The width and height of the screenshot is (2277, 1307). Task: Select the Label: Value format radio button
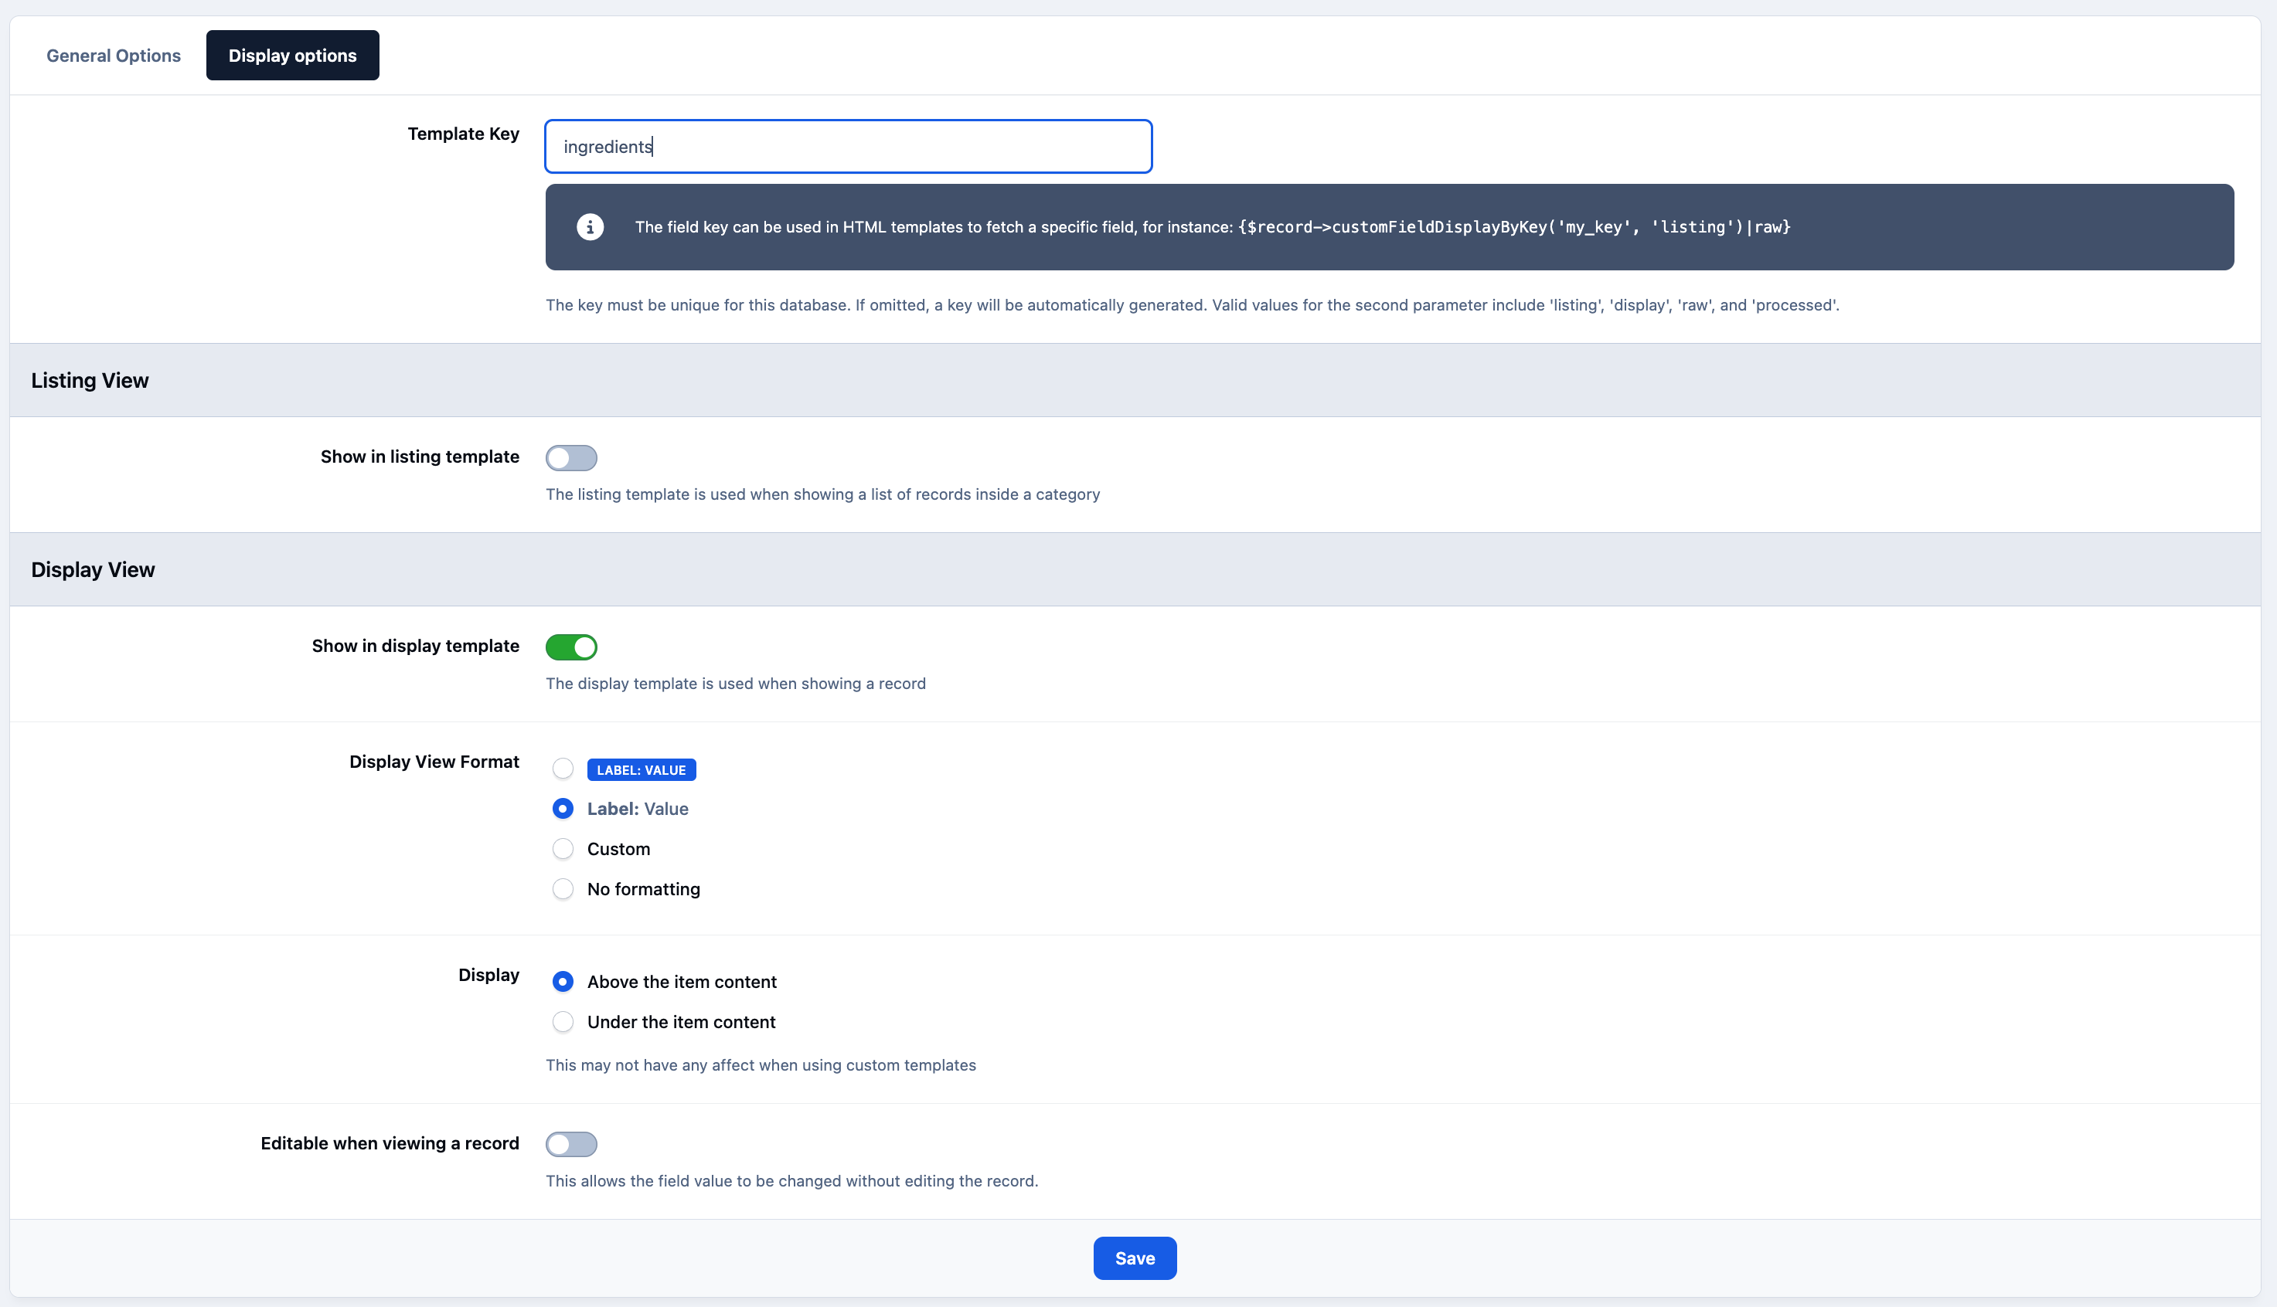563,809
